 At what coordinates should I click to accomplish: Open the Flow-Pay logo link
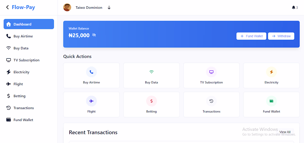point(23,7)
